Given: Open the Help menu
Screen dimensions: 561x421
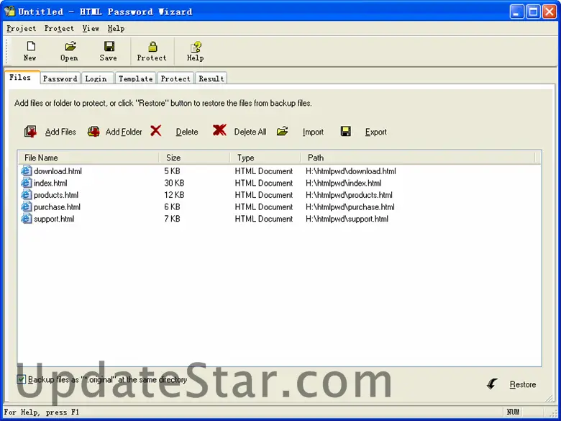Looking at the screenshot, I should [117, 28].
